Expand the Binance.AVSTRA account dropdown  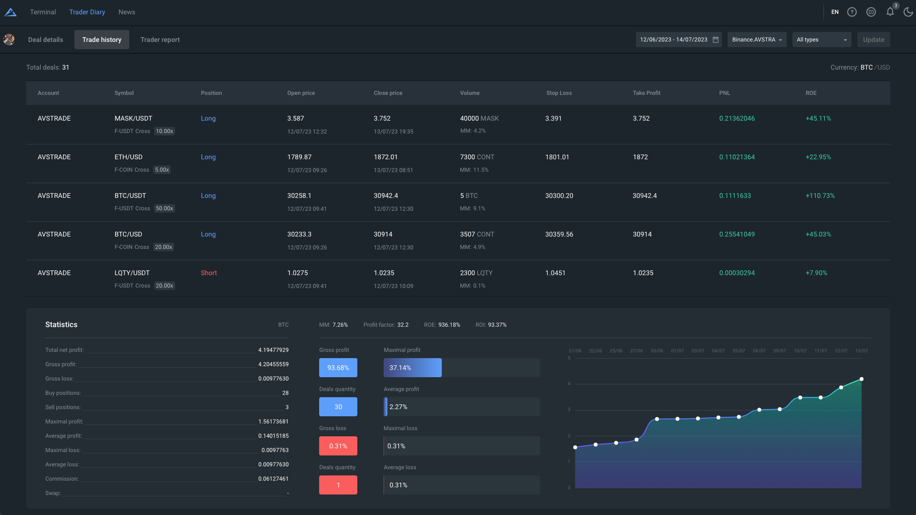pos(757,40)
